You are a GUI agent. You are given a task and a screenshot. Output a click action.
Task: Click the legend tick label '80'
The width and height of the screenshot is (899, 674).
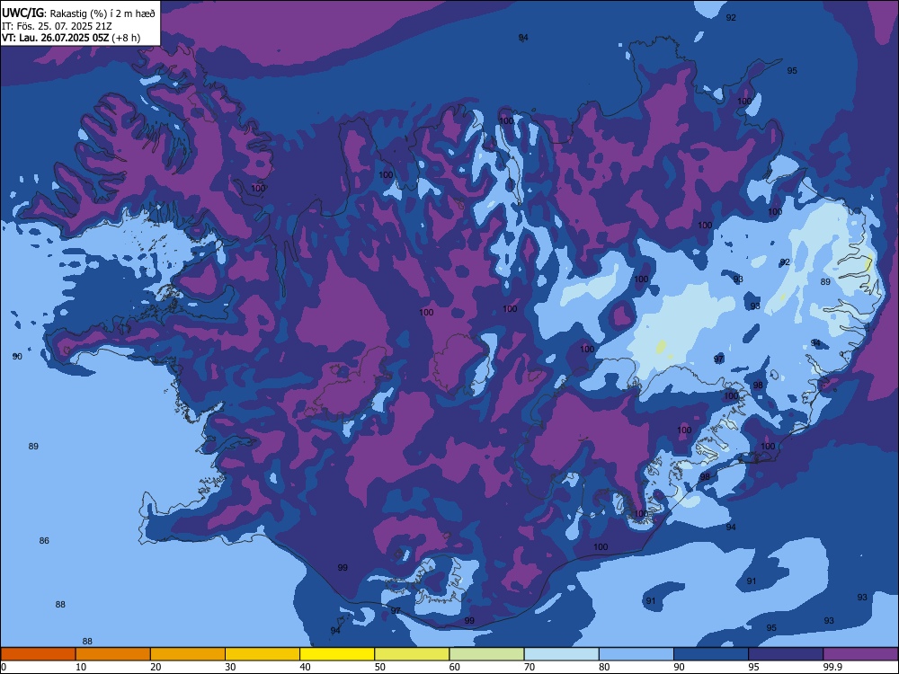pyautogui.click(x=604, y=667)
